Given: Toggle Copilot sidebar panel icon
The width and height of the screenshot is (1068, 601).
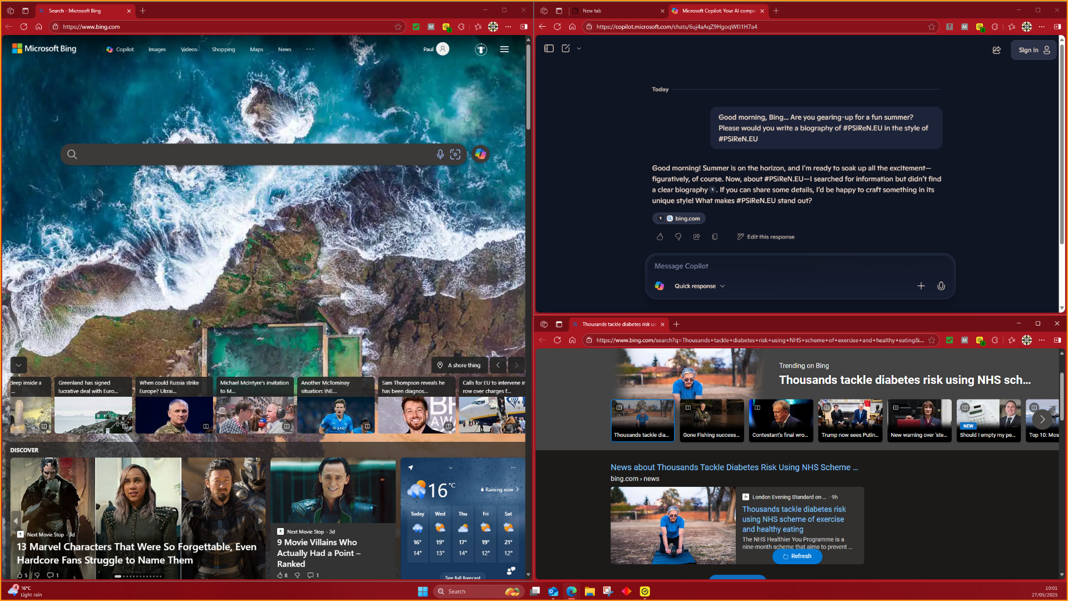Looking at the screenshot, I should click(x=549, y=48).
